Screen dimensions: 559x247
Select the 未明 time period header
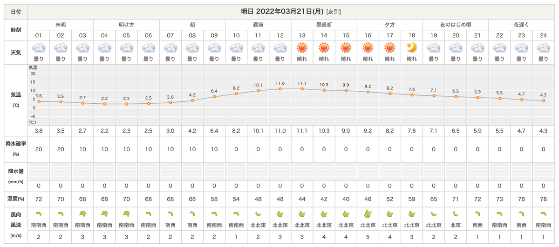(x=61, y=24)
